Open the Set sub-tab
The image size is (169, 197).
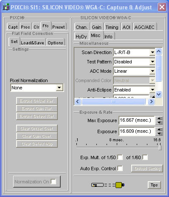tap(14, 42)
